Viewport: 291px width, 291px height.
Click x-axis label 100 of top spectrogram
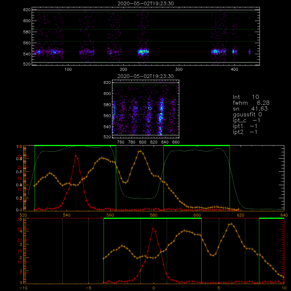(x=68, y=70)
